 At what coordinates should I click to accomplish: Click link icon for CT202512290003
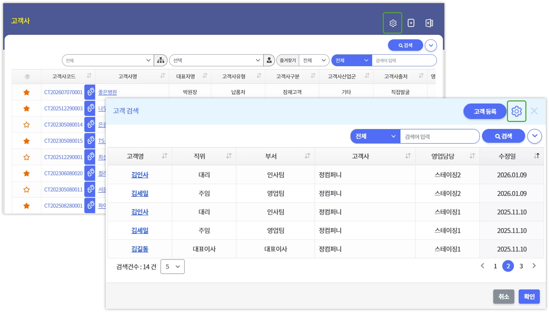(x=90, y=108)
